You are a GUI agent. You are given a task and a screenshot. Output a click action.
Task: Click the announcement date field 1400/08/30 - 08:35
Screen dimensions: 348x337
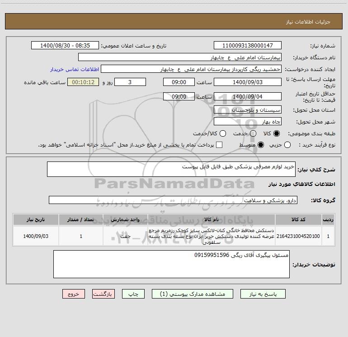pos(65,45)
